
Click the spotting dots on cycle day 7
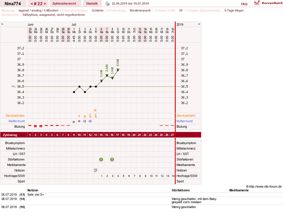point(63,125)
